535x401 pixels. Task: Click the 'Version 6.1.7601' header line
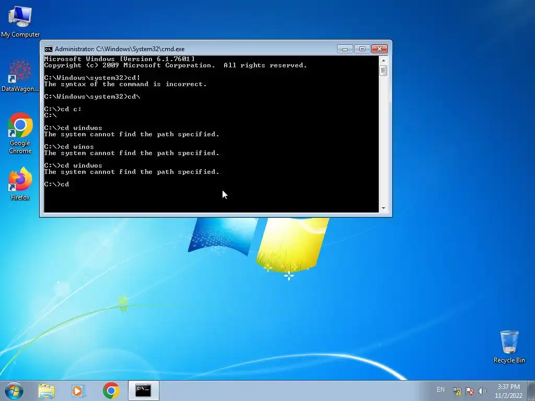point(120,59)
